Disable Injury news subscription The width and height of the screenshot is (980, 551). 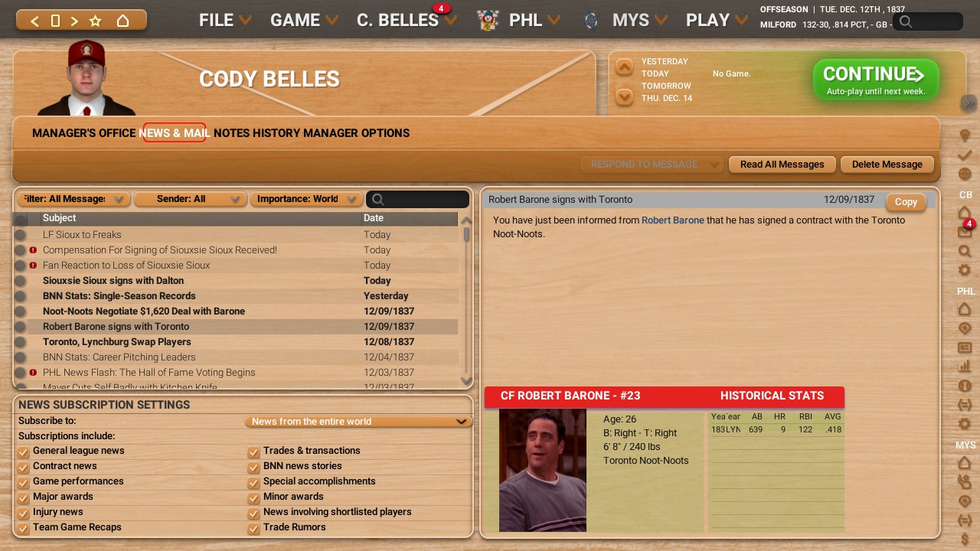pyautogui.click(x=23, y=514)
